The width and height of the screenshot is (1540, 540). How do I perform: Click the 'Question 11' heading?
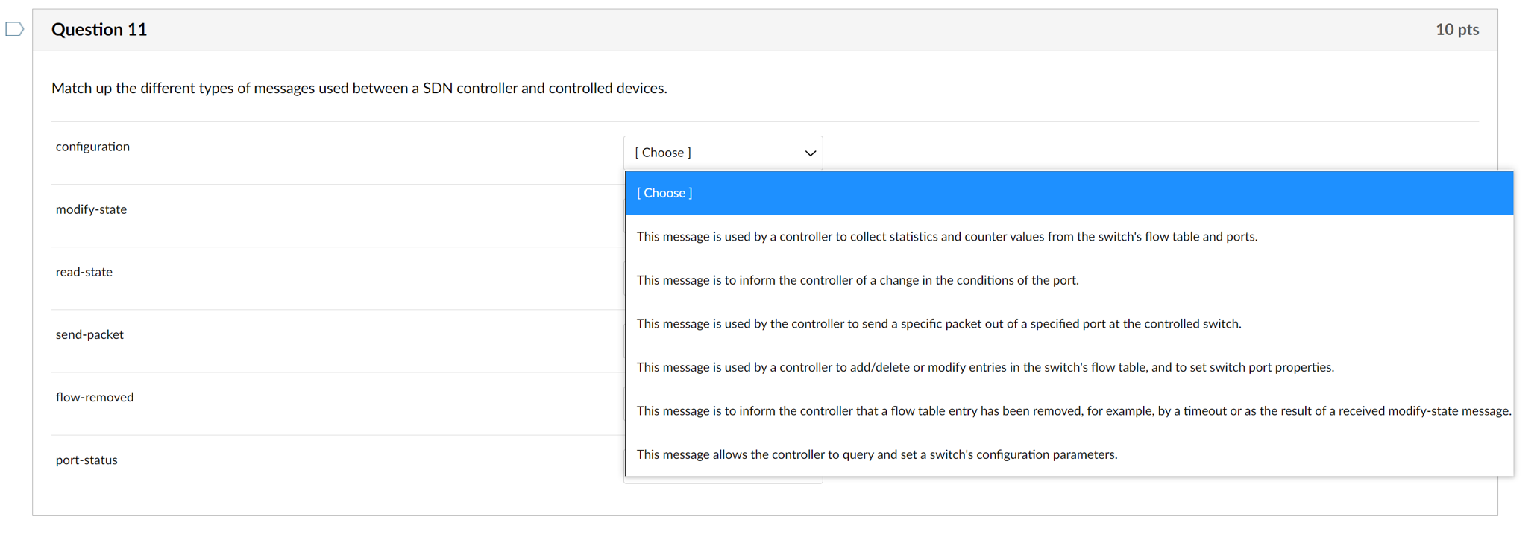coord(99,29)
